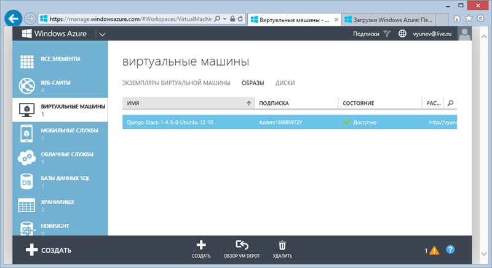Open the All Items grid icon
Image resolution: width=492 pixels, height=268 pixels.
26,61
